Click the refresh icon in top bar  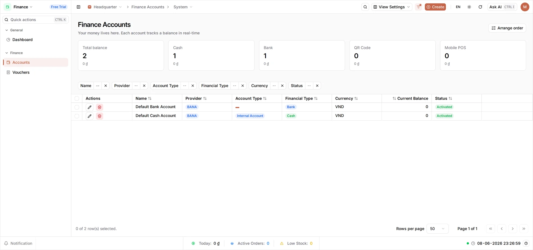click(x=480, y=7)
